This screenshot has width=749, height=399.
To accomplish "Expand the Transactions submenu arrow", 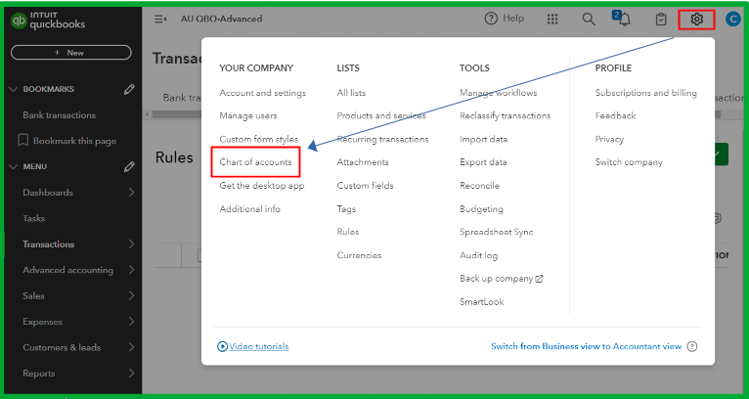I will point(131,244).
